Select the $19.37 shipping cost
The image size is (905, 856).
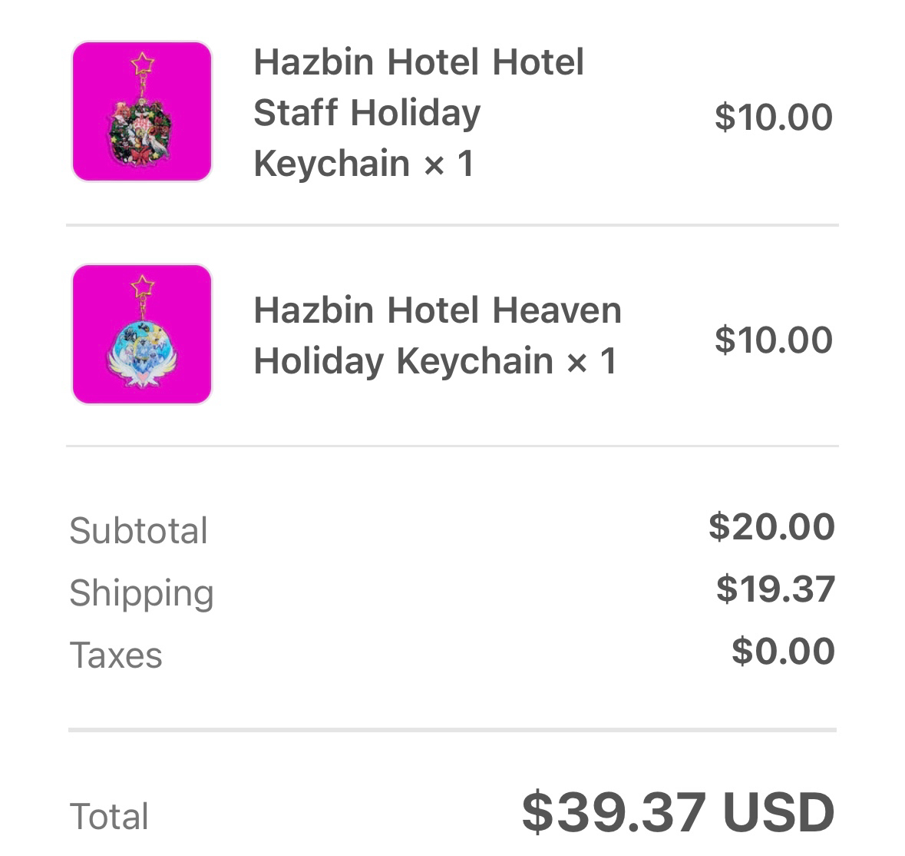775,589
